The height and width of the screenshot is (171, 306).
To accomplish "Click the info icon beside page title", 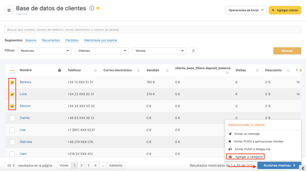I will (92, 8).
